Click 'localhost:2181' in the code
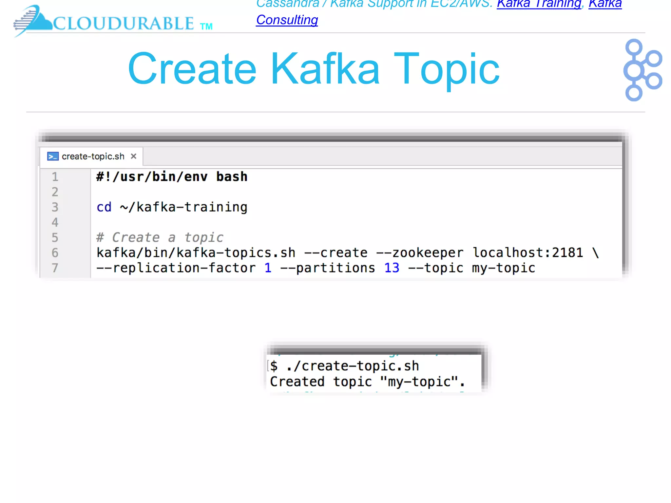 point(527,253)
